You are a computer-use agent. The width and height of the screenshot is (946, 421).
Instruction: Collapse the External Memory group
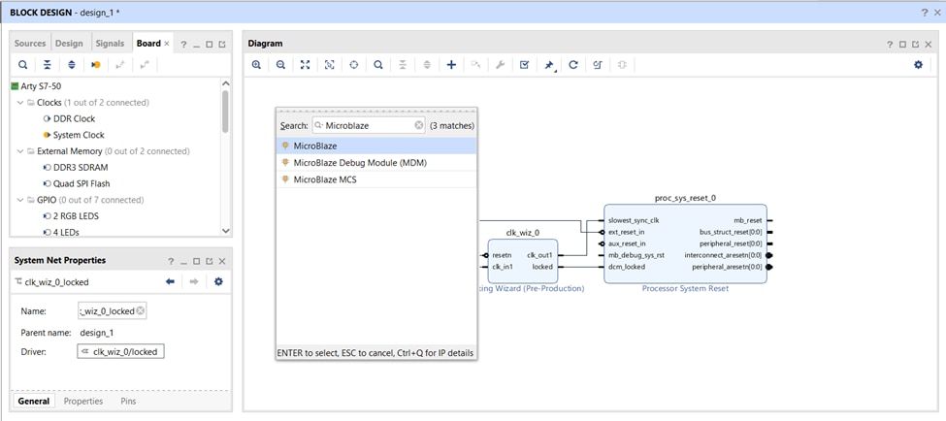click(19, 151)
